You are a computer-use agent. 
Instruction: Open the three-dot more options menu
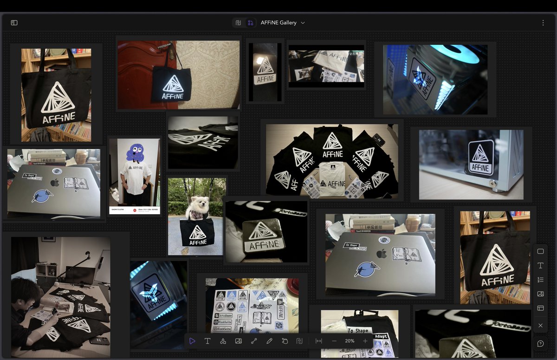click(x=543, y=23)
